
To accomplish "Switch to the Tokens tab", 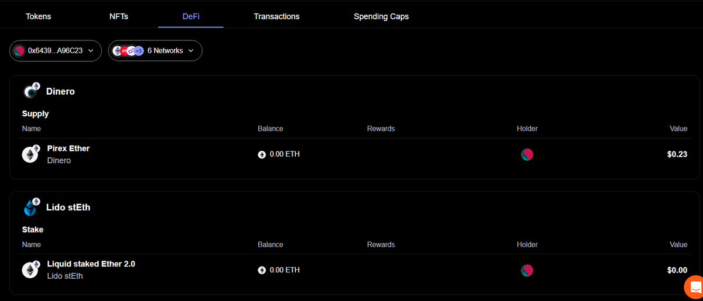I will tap(39, 16).
